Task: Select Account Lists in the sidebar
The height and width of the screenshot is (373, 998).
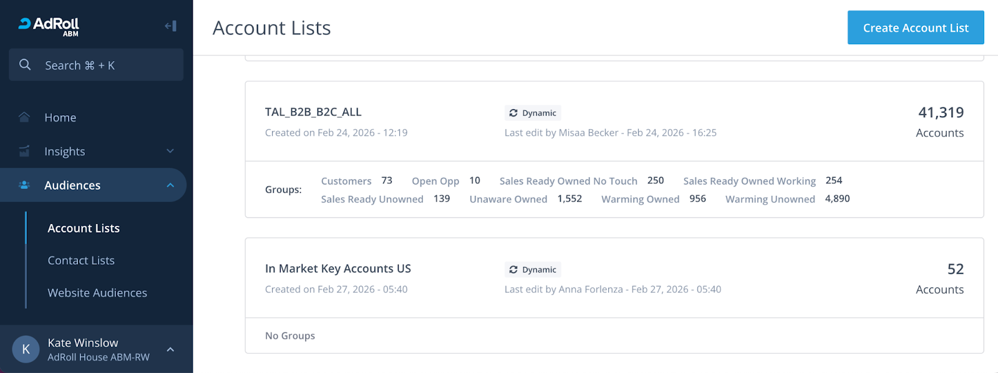Action: coord(84,228)
